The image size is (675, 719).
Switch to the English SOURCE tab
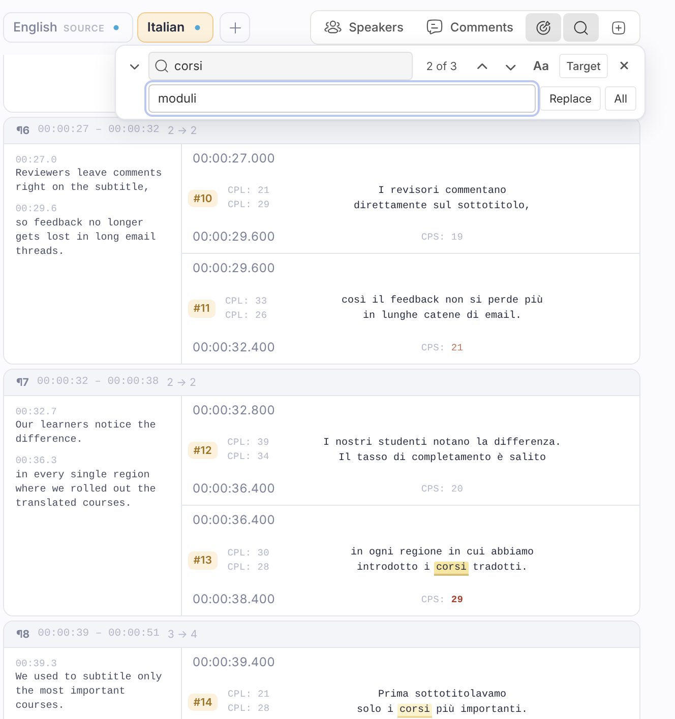point(68,27)
